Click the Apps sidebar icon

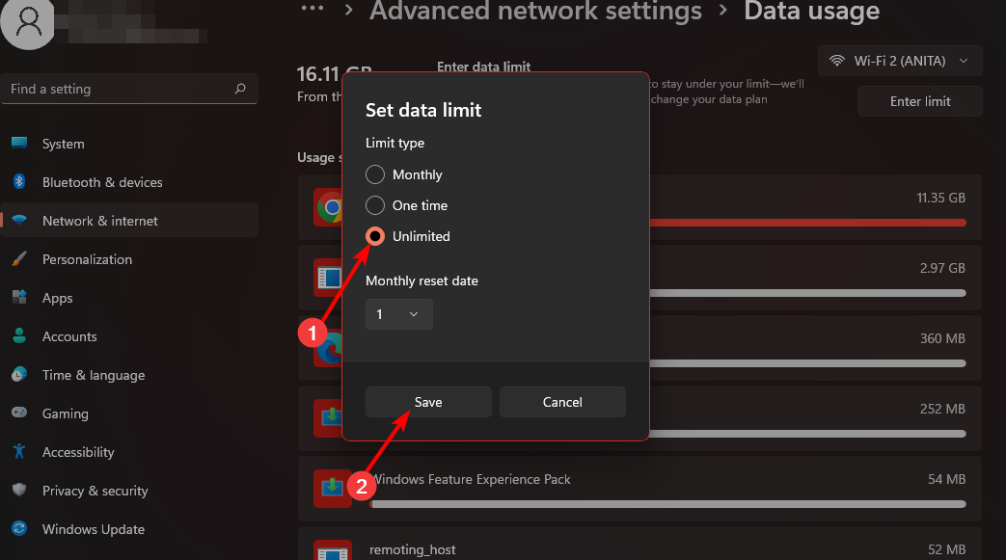[19, 298]
